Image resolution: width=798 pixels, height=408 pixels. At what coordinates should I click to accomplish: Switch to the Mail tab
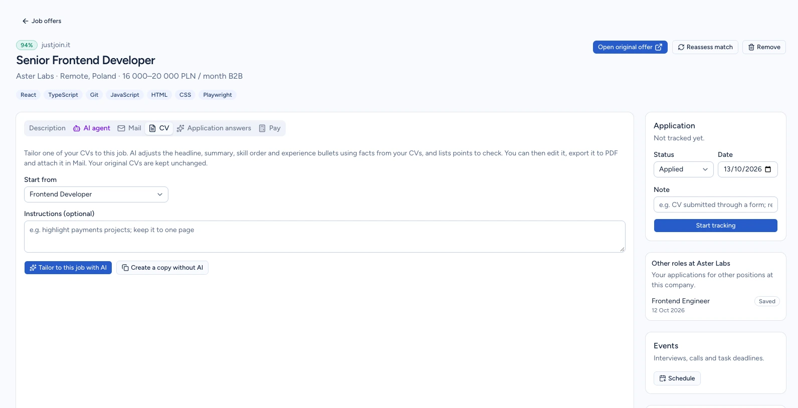[x=129, y=128]
